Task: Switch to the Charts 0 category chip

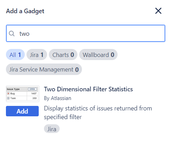Action: pos(63,55)
